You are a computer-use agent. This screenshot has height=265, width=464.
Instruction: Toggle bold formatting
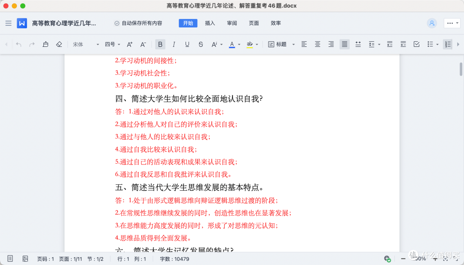160,44
